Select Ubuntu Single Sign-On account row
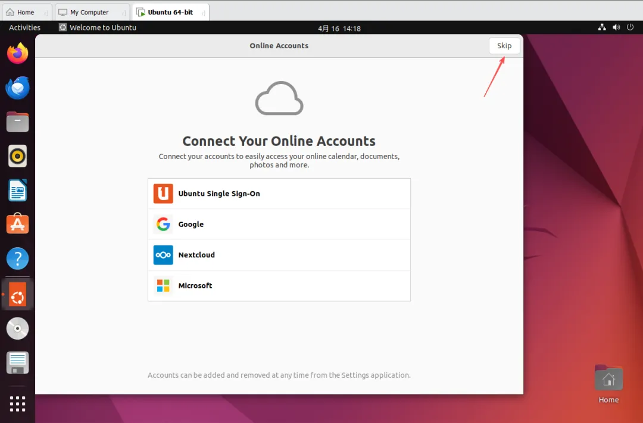This screenshot has width=643, height=423. tap(279, 194)
